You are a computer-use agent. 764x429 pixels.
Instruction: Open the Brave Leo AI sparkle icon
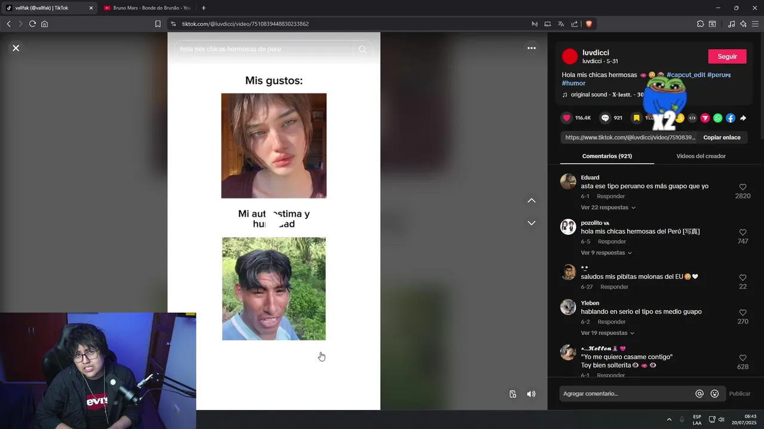click(x=743, y=24)
